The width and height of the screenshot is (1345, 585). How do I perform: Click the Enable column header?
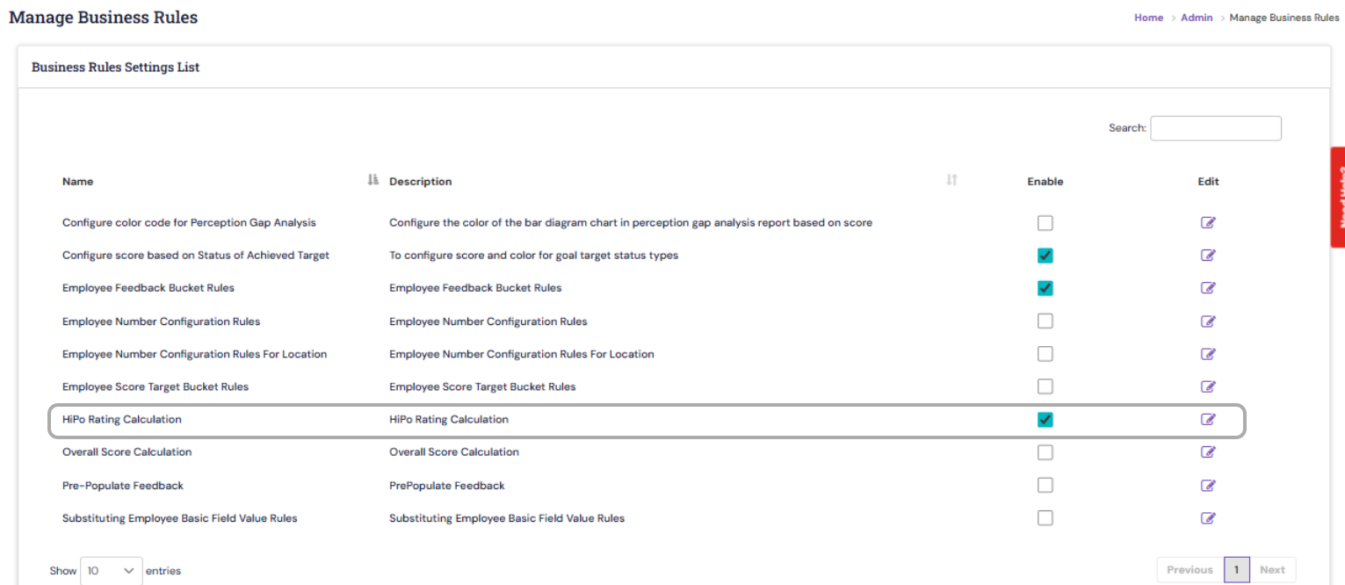(x=1045, y=181)
